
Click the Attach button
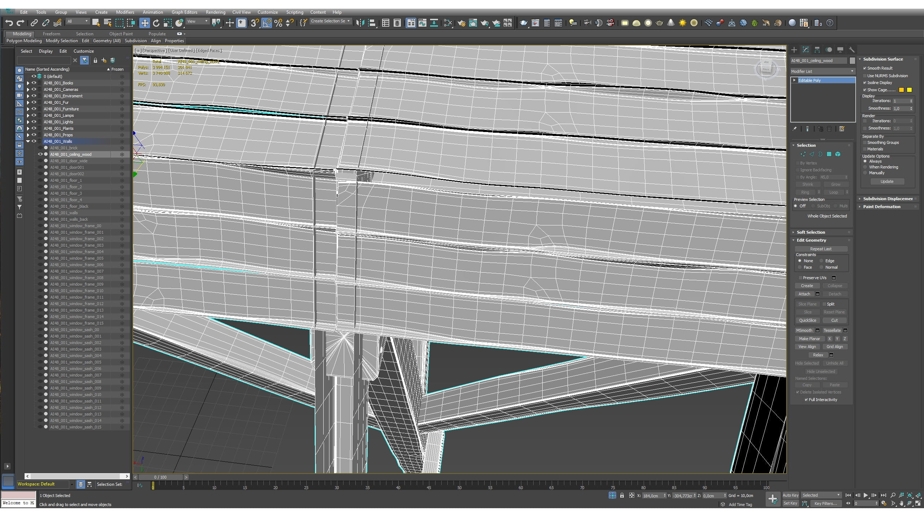pos(804,294)
